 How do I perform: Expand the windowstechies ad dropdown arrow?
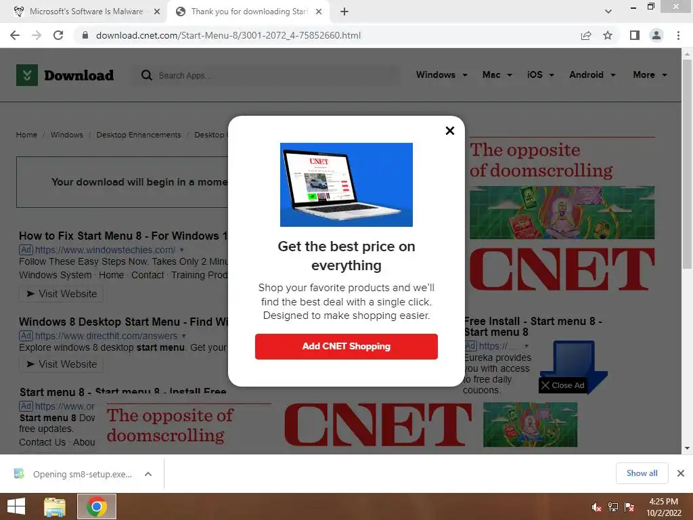[181, 250]
